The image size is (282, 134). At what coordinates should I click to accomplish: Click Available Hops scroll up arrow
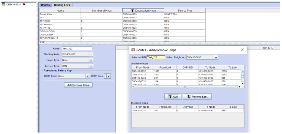click(243, 71)
